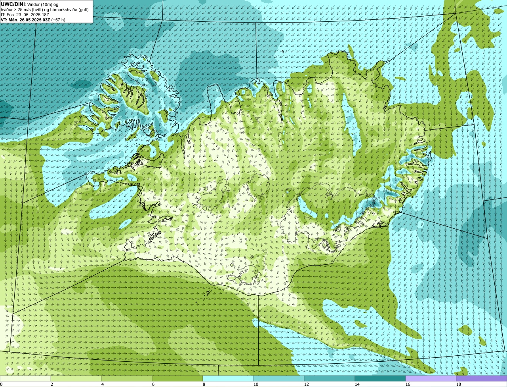The image size is (507, 387).
Task: Click the legend label "18"
Action: (459, 384)
